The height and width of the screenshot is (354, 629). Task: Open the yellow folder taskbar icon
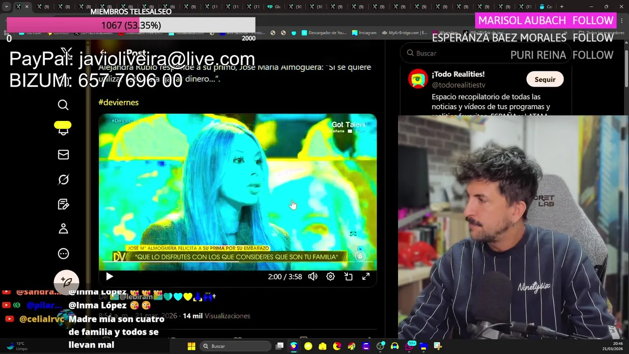pyautogui.click(x=322, y=346)
